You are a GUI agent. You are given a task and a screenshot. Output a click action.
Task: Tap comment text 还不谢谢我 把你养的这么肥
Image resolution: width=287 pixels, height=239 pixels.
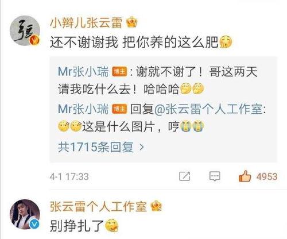134,42
